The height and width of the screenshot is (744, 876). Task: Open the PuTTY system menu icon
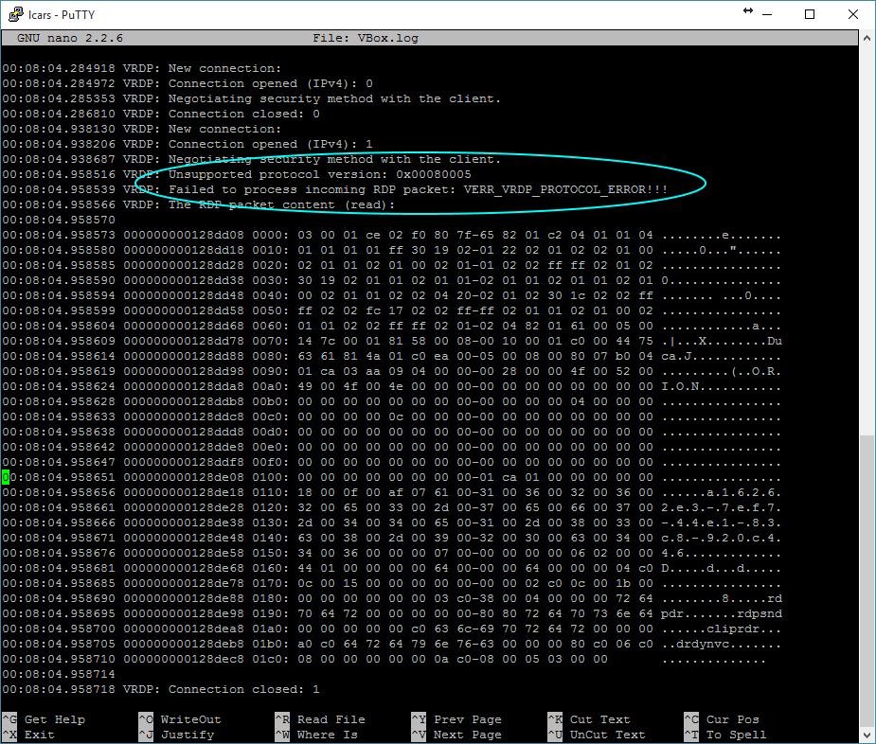click(x=13, y=14)
